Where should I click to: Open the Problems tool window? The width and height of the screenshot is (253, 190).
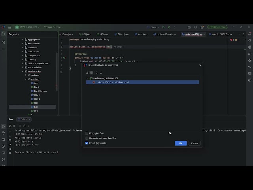click(x=3, y=160)
